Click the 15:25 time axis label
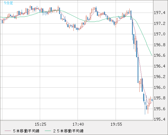This screenshot has height=135, width=168. pyautogui.click(x=40, y=124)
